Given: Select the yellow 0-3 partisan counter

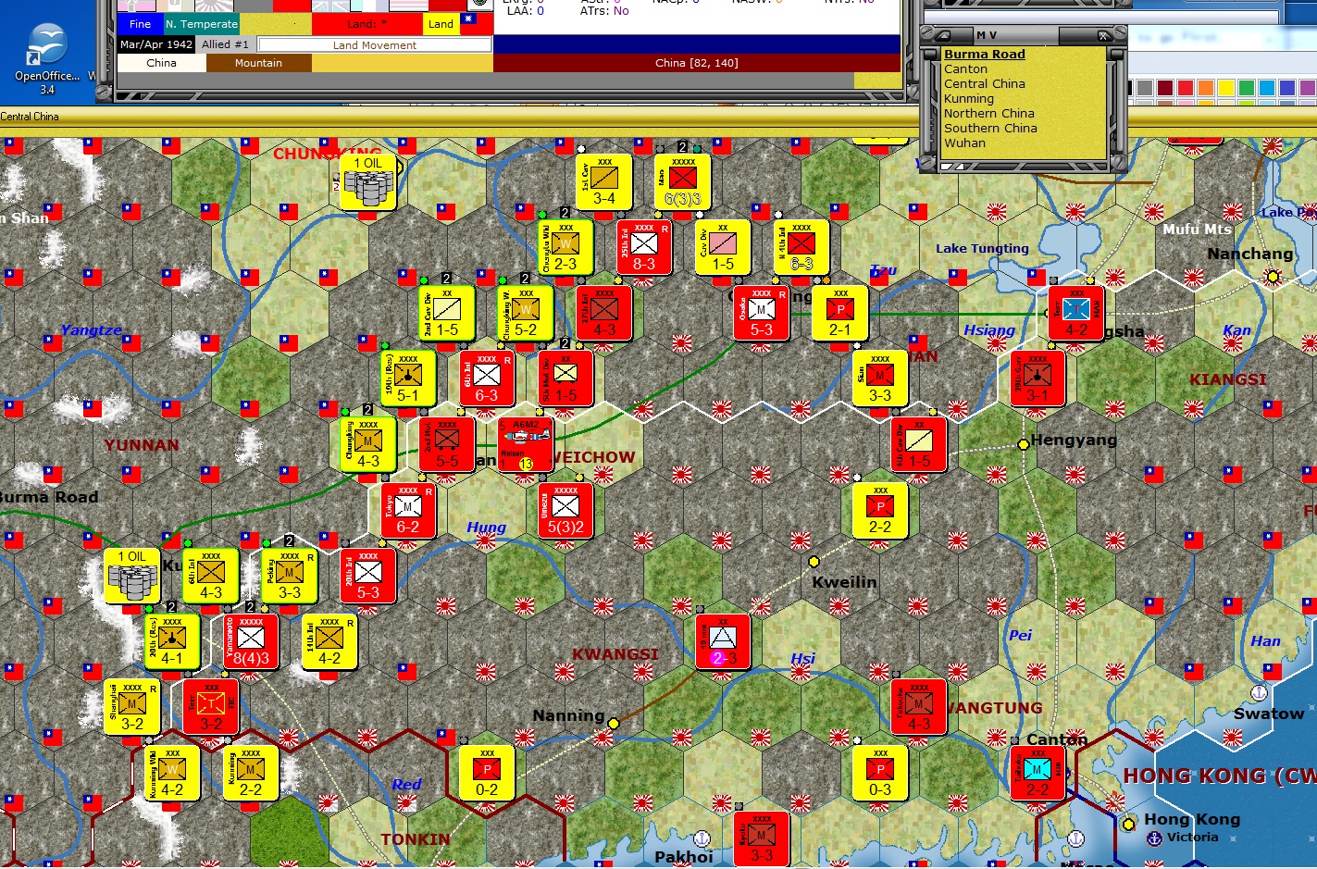Looking at the screenshot, I should pyautogui.click(x=880, y=773).
